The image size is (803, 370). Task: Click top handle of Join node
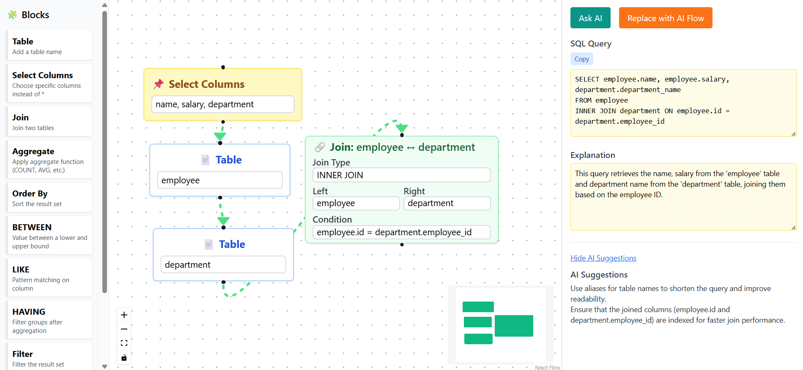tap(402, 135)
